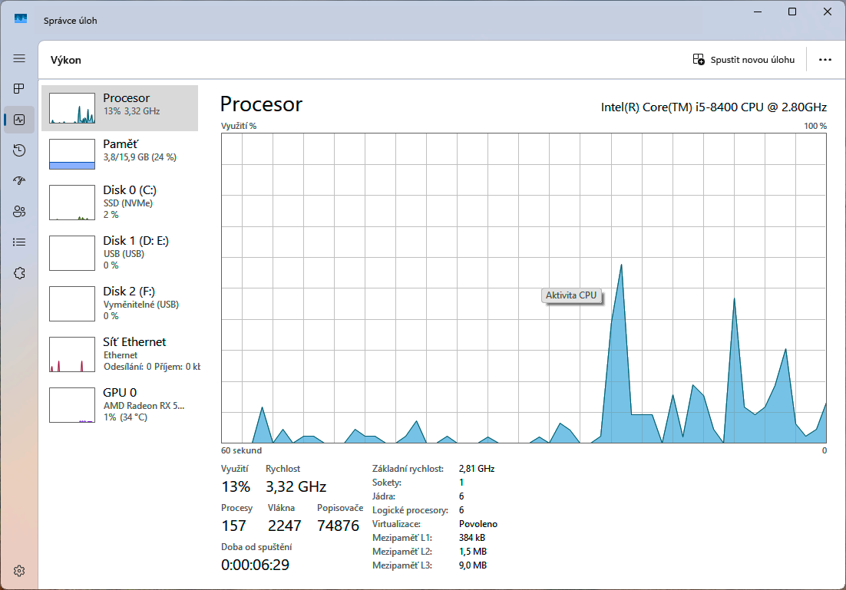Open the Services puzzle icon

click(19, 273)
